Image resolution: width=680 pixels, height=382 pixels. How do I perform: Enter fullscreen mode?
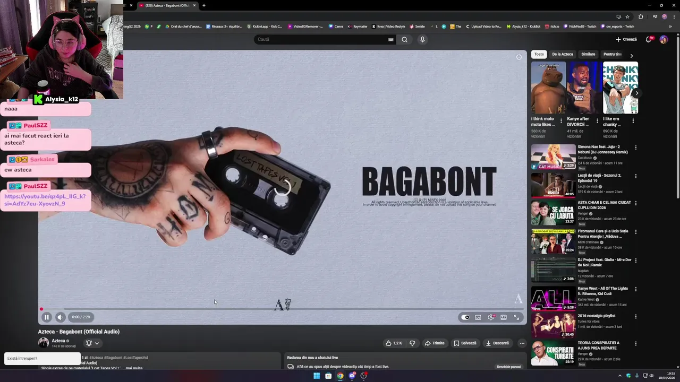516,317
